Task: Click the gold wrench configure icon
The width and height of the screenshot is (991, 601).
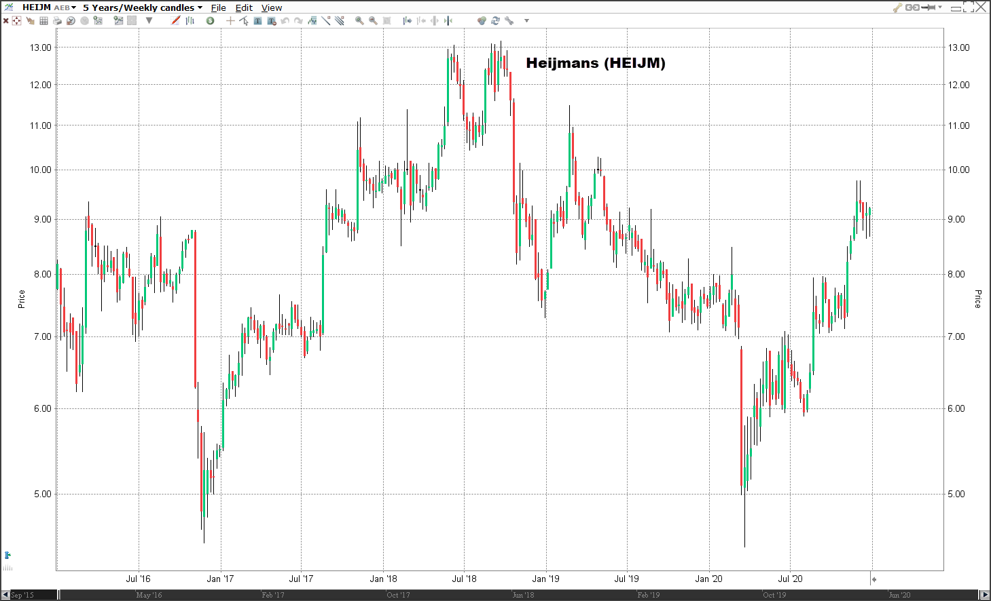Action: pos(897,7)
